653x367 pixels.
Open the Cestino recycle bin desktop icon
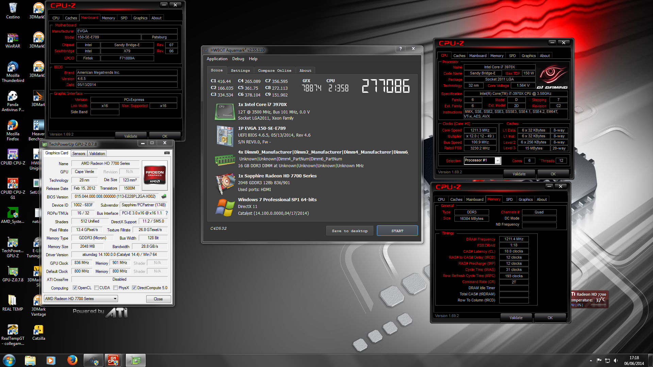pyautogui.click(x=13, y=11)
